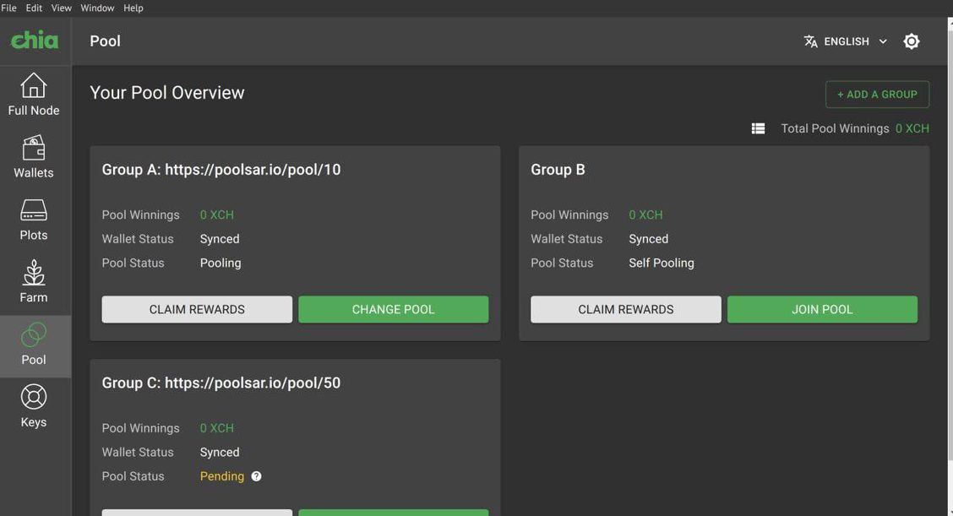The height and width of the screenshot is (516, 953).
Task: Go to the Plots section
Action: pos(34,220)
